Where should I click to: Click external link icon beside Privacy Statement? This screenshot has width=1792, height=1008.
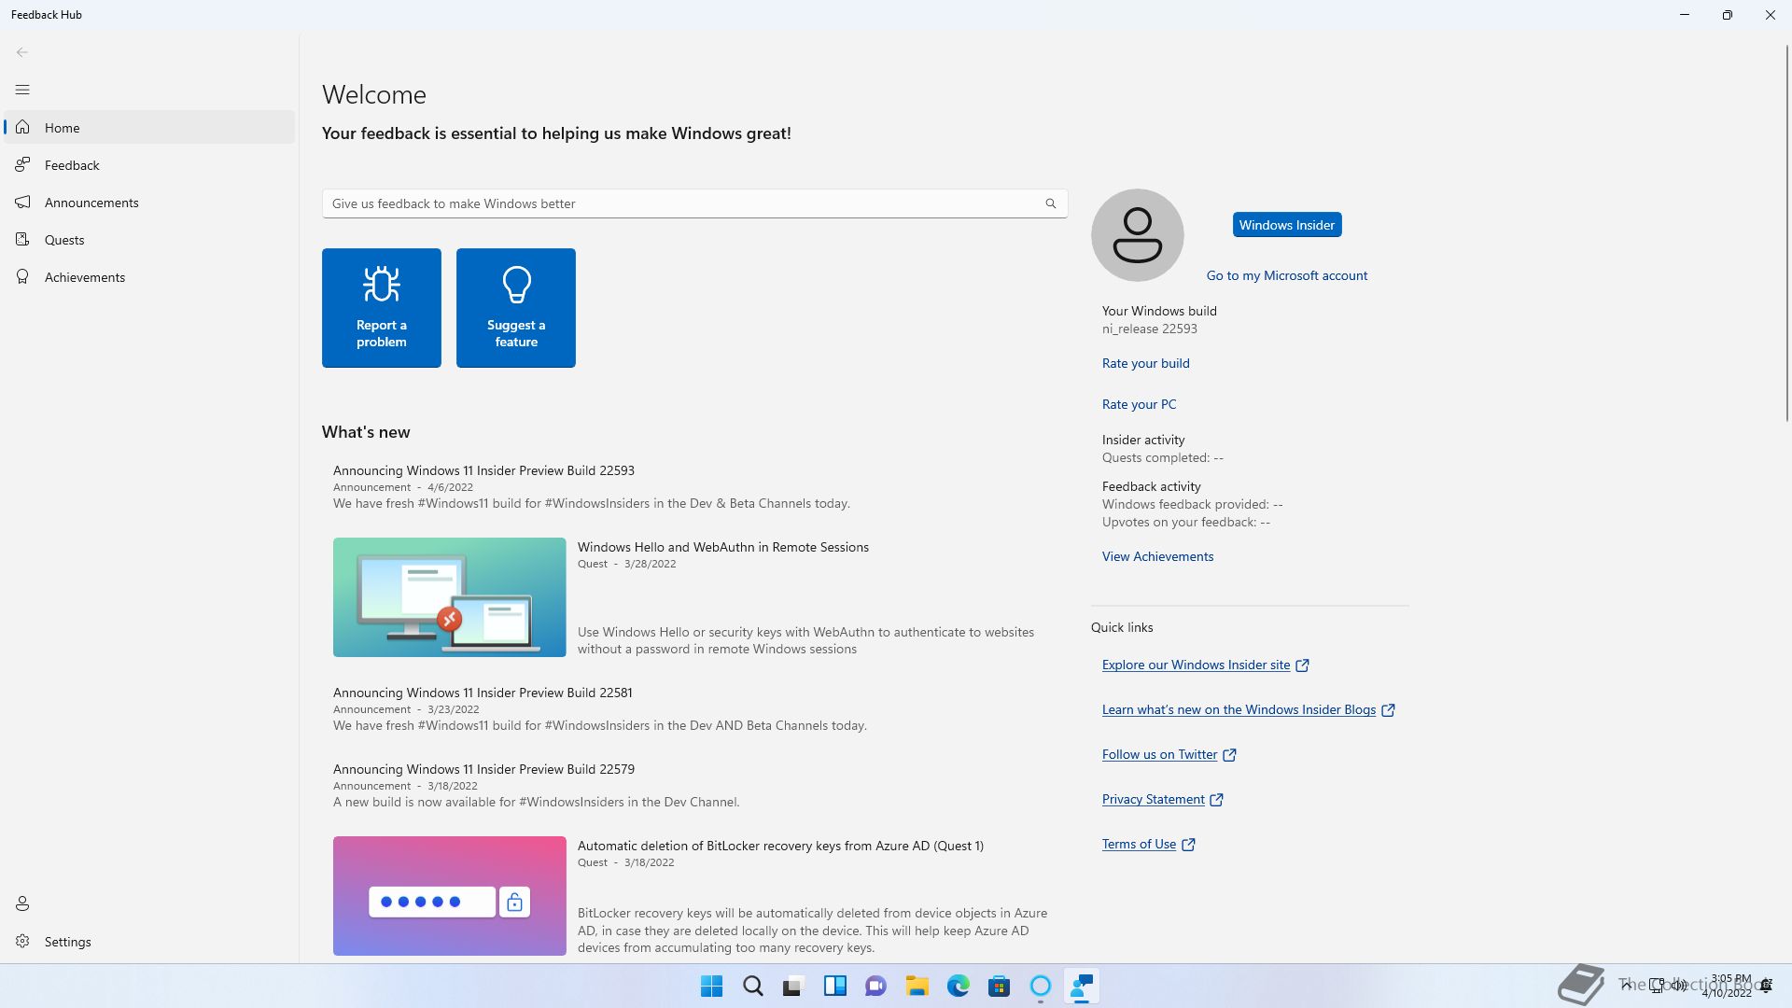[1216, 800]
